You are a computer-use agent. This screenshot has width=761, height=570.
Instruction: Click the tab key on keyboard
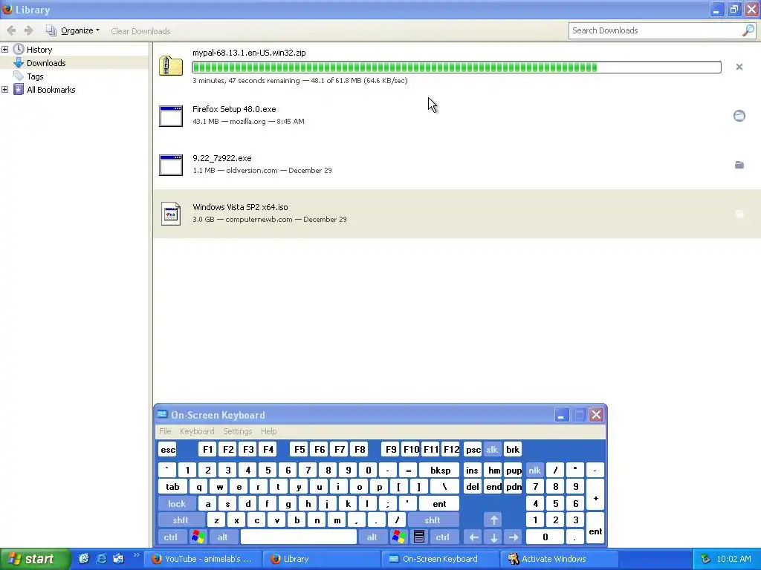172,487
